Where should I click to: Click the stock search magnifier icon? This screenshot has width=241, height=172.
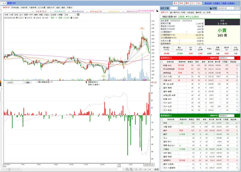(3, 3)
